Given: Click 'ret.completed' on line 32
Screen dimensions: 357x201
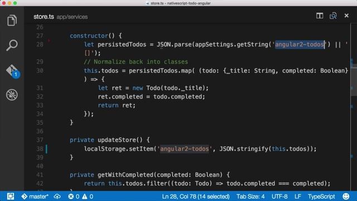Looking at the screenshot, I should pyautogui.click(x=120, y=97).
